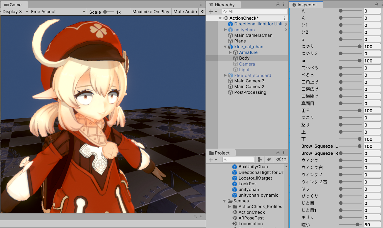
Task: Click the prefab icon of LookPos
Action: coord(235,184)
